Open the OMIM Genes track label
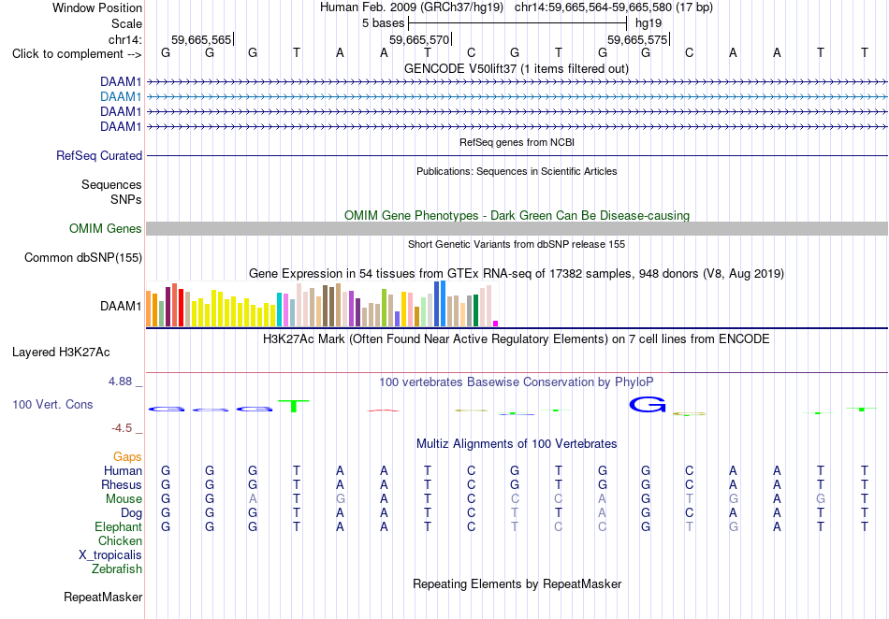This screenshot has width=889, height=619. pos(106,229)
